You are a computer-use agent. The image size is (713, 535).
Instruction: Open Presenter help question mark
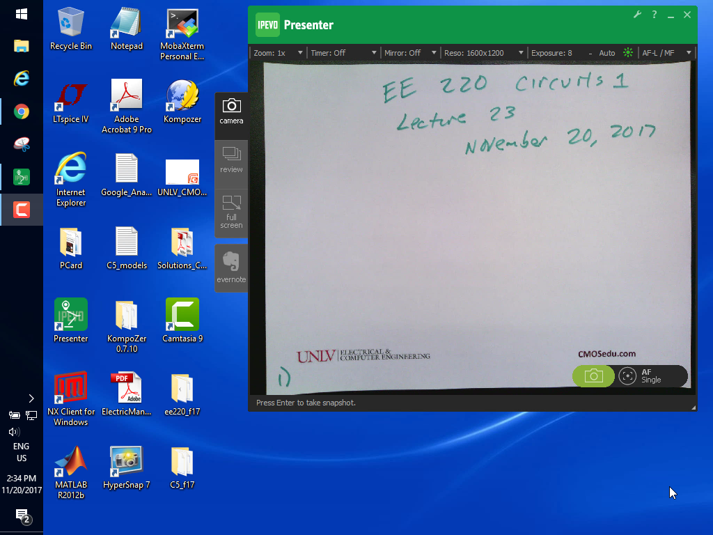(655, 15)
